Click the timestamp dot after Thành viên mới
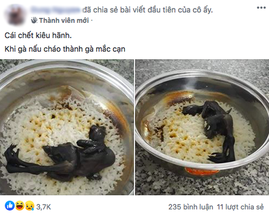This screenshot has height=217, width=269. (x=92, y=20)
